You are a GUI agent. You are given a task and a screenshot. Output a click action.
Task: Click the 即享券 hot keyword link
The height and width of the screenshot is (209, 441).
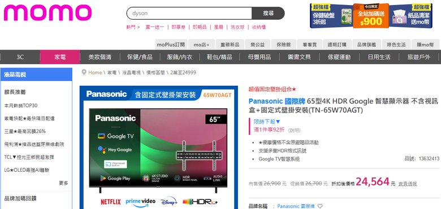click(179, 27)
